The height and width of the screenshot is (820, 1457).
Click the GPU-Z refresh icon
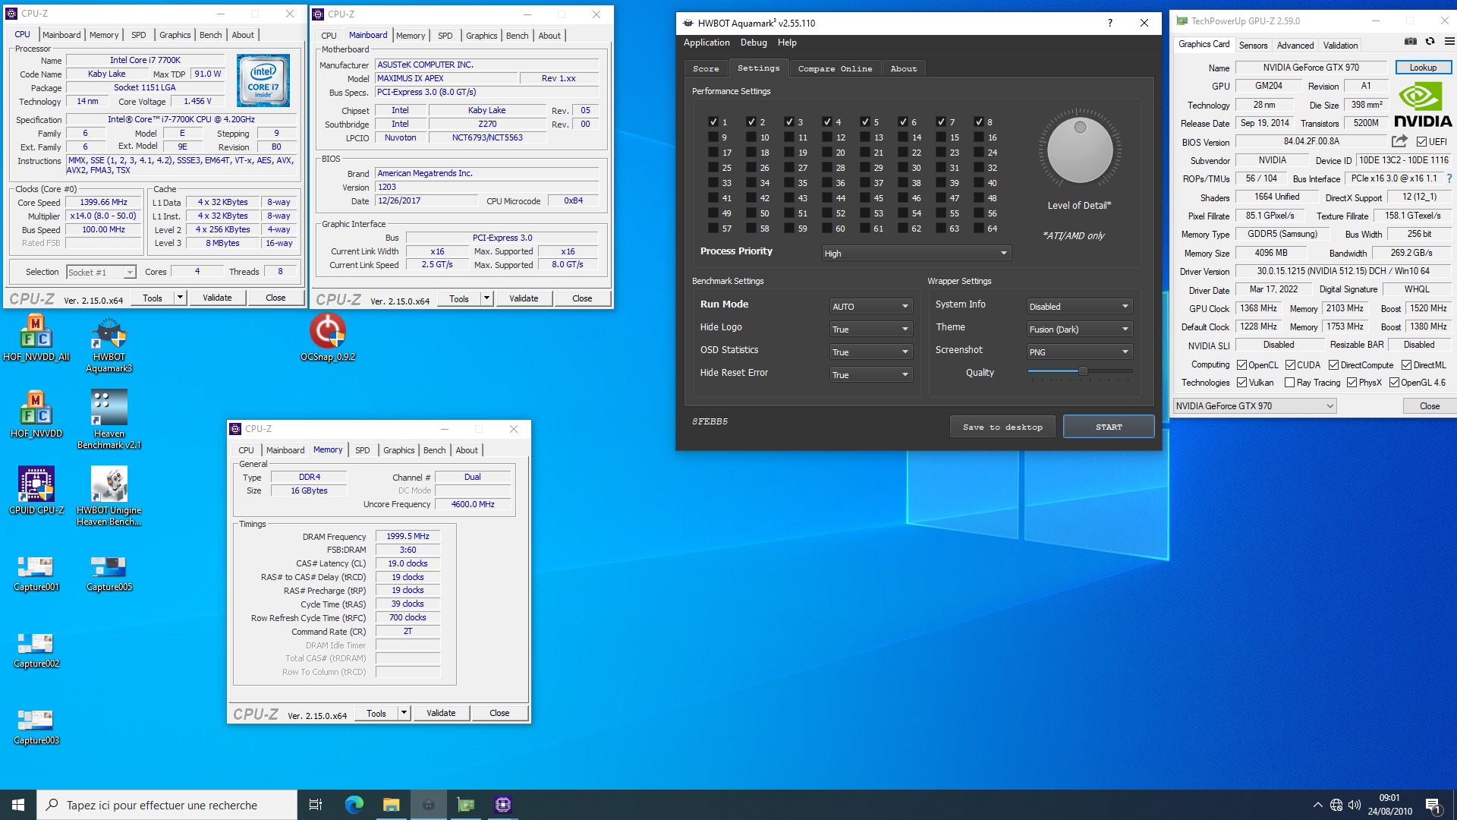[x=1430, y=42]
